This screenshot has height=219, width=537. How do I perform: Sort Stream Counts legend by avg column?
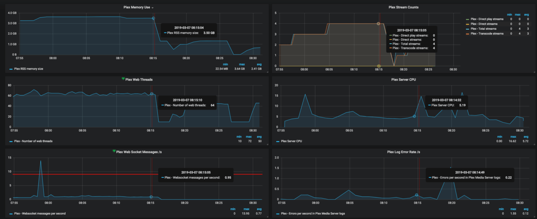pos(527,16)
